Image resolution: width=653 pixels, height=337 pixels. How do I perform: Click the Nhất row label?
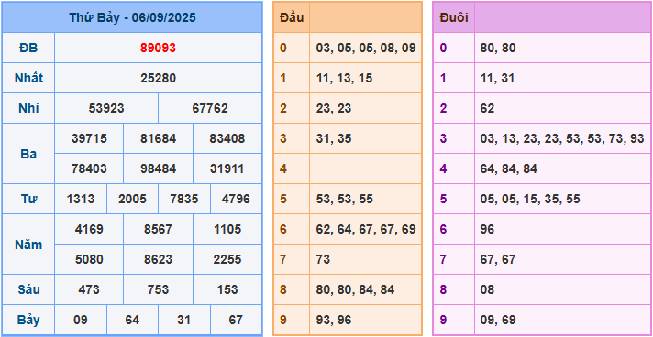coord(28,78)
